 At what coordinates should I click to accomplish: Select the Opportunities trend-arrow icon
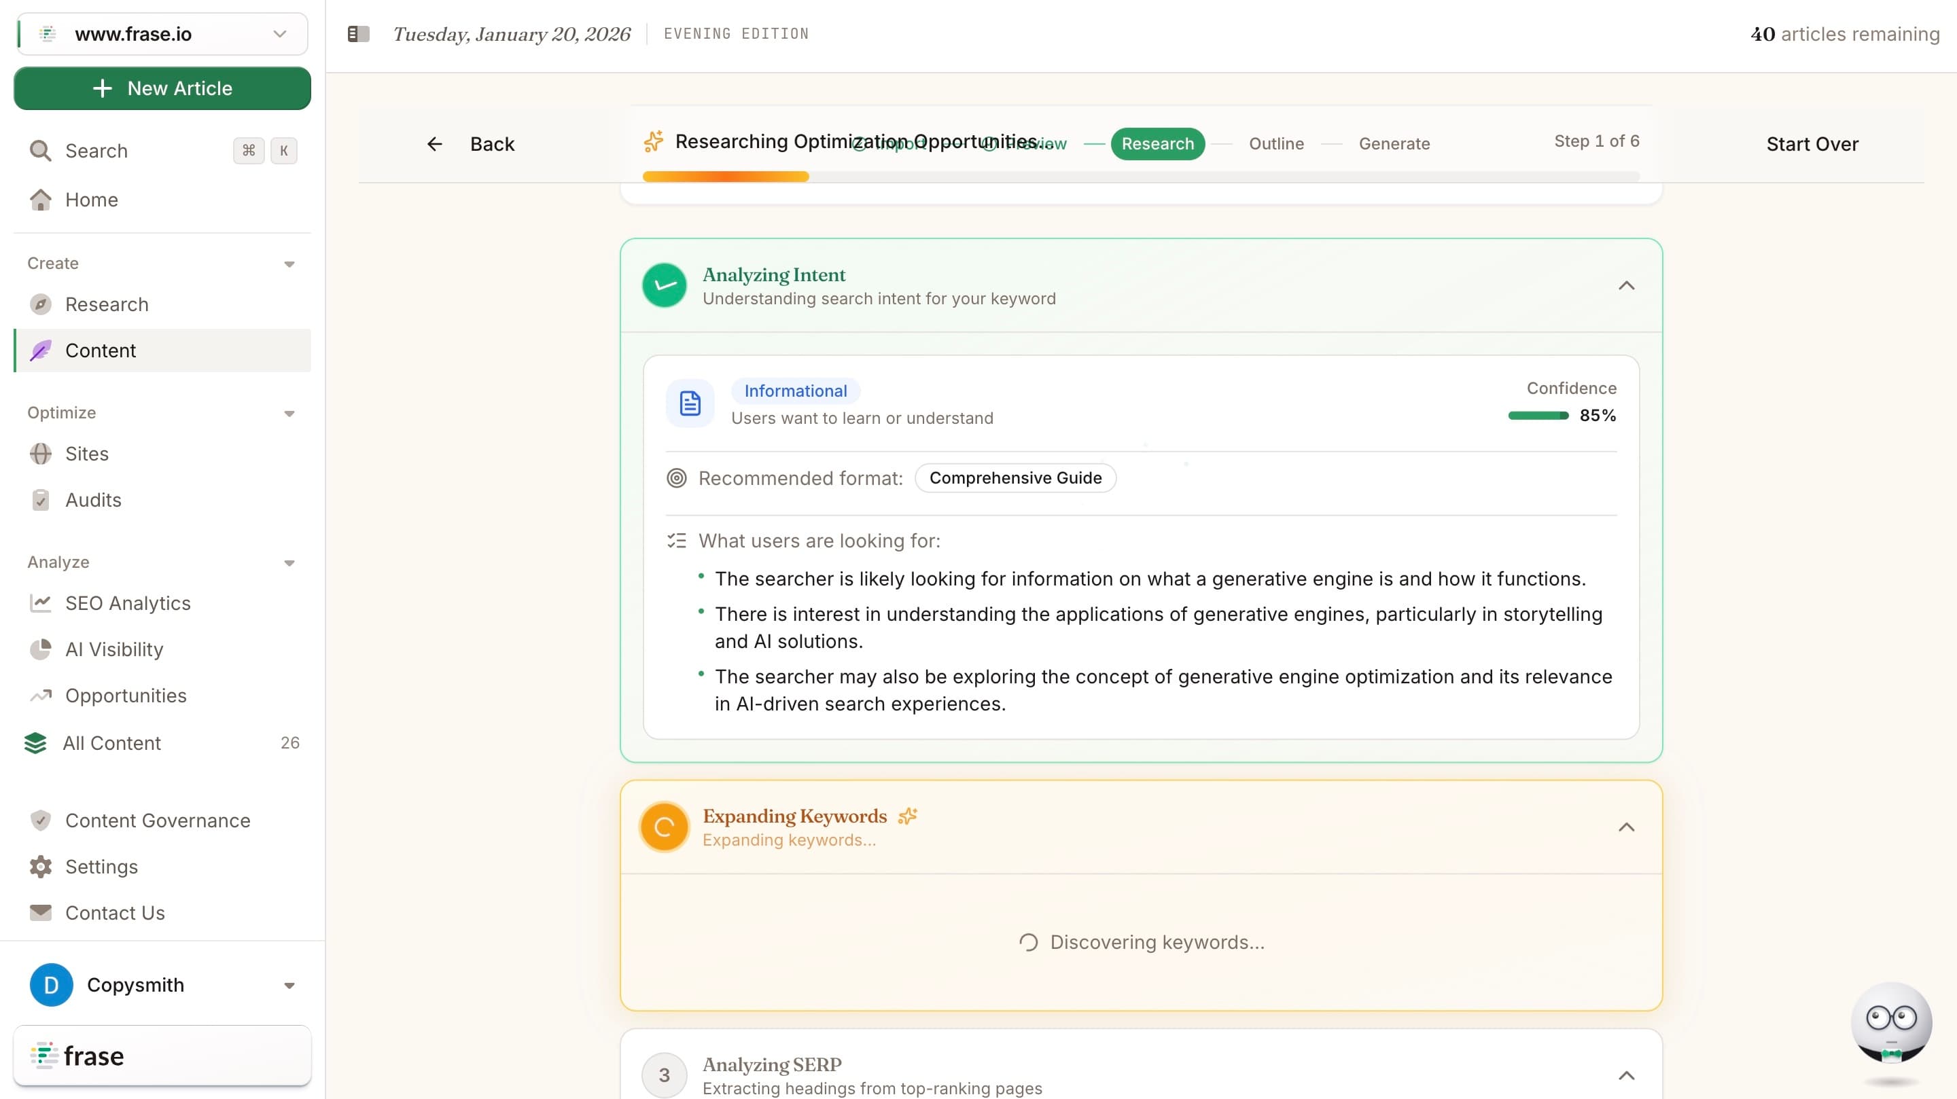point(41,696)
